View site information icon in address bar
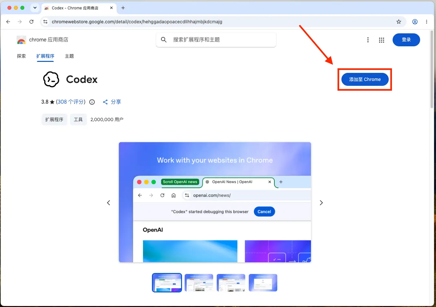 pos(45,22)
